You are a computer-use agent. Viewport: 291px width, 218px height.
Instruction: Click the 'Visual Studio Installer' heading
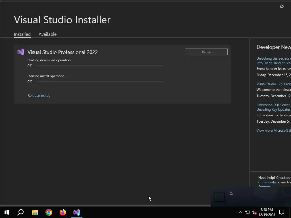tap(62, 20)
